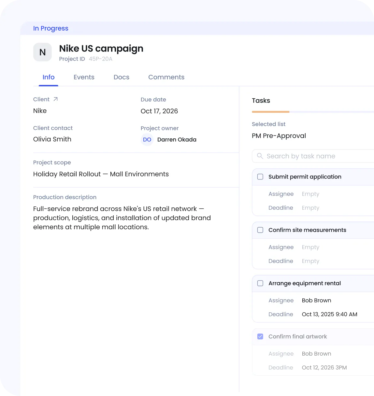Click client contact Olivia Smith
This screenshot has width=374, height=396.
[x=52, y=139]
